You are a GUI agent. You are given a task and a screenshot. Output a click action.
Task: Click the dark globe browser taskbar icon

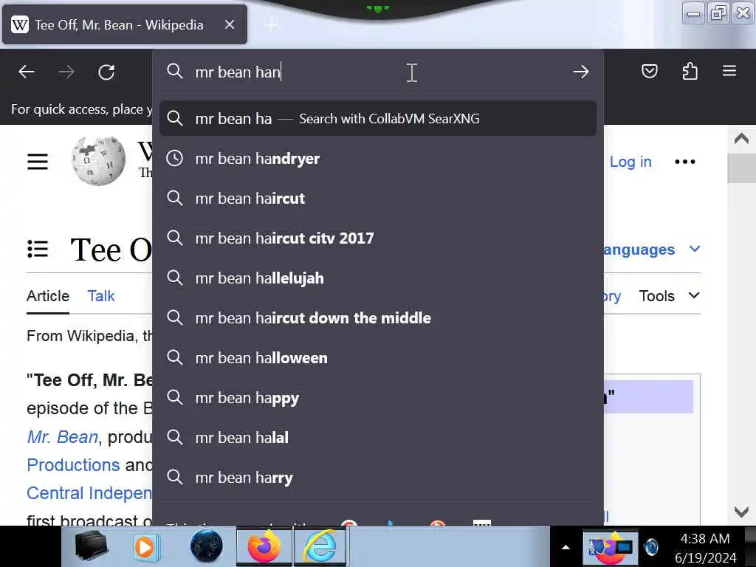207,546
